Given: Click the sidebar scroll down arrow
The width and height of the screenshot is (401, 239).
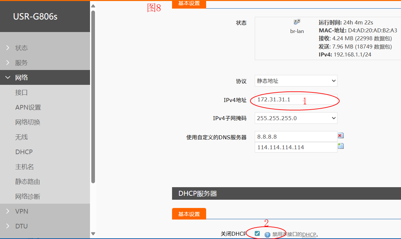Looking at the screenshot, I should (93, 234).
